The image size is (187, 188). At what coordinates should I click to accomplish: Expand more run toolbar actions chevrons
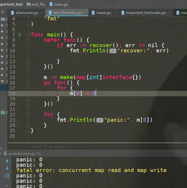click(7, 186)
